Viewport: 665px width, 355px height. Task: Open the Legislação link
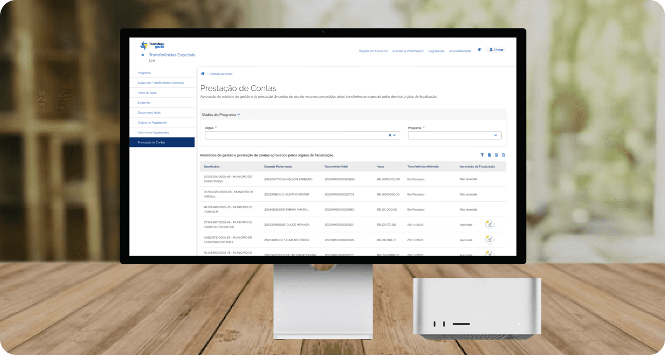pos(436,51)
